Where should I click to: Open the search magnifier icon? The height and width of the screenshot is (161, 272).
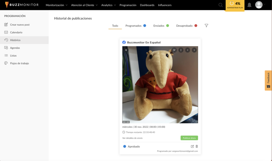220,5
